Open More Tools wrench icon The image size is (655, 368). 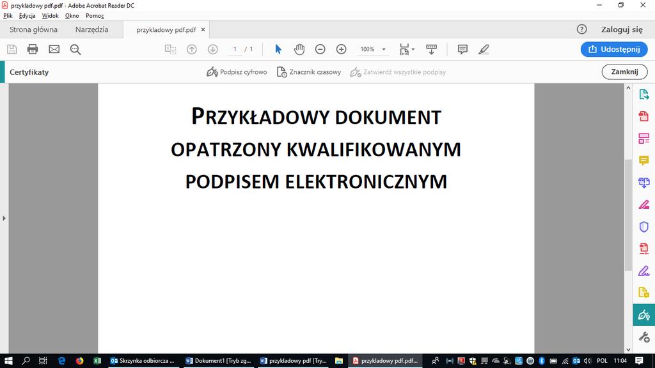coord(643,337)
